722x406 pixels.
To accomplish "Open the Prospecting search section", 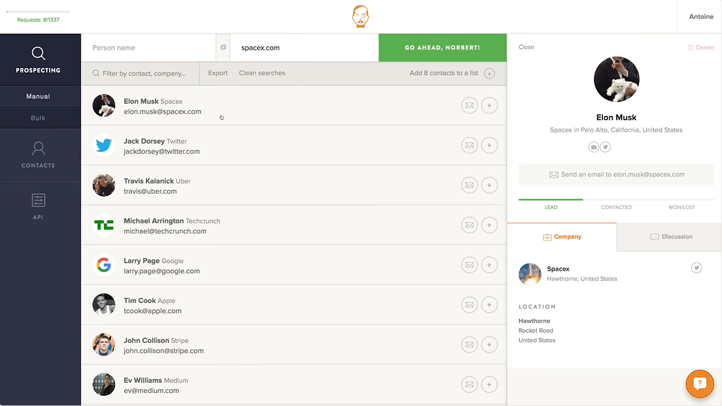I will pos(38,60).
